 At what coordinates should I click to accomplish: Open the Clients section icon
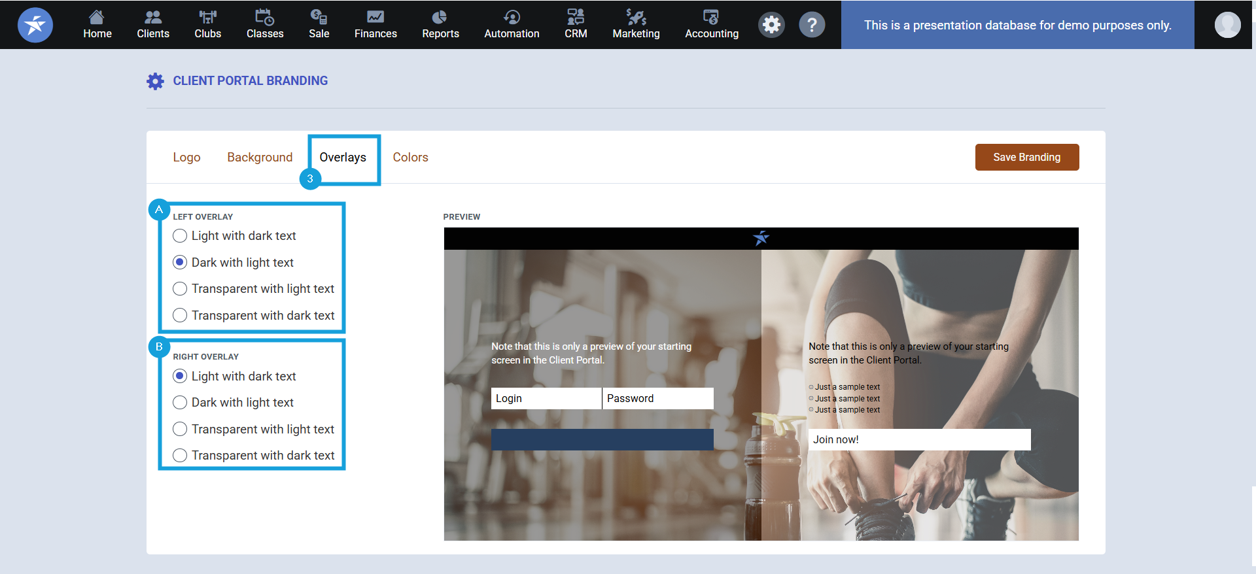(152, 18)
